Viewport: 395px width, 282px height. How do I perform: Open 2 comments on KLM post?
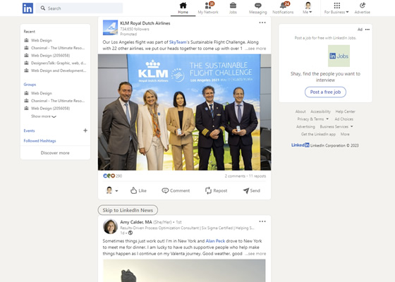(235, 176)
